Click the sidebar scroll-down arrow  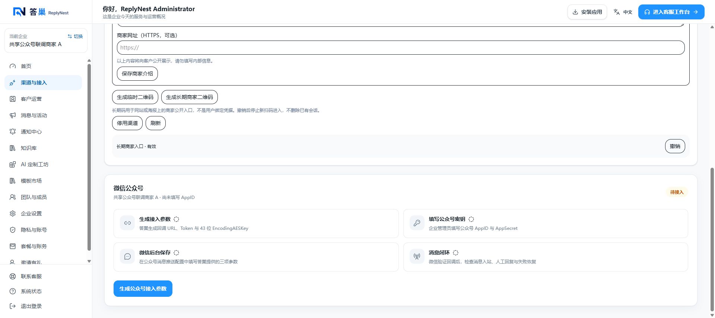click(x=89, y=261)
